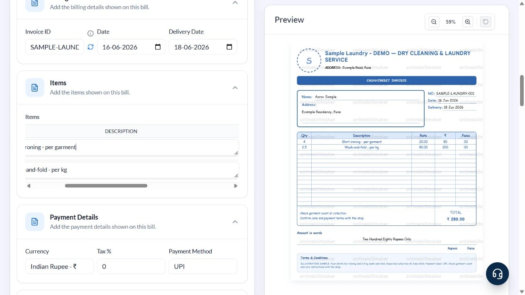The width and height of the screenshot is (525, 295).
Task: Click the 59% zoom level text
Action: [x=451, y=22]
